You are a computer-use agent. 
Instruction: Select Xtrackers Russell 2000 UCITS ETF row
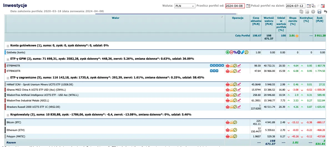(33, 107)
